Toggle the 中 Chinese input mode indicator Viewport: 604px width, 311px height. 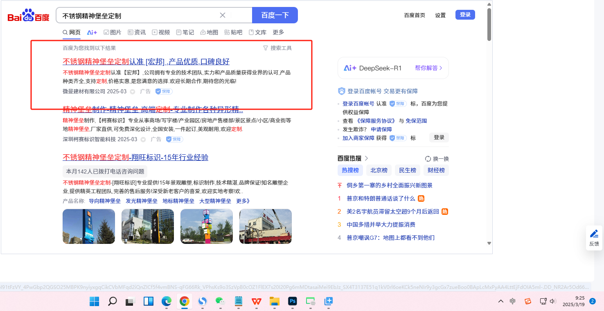513,302
